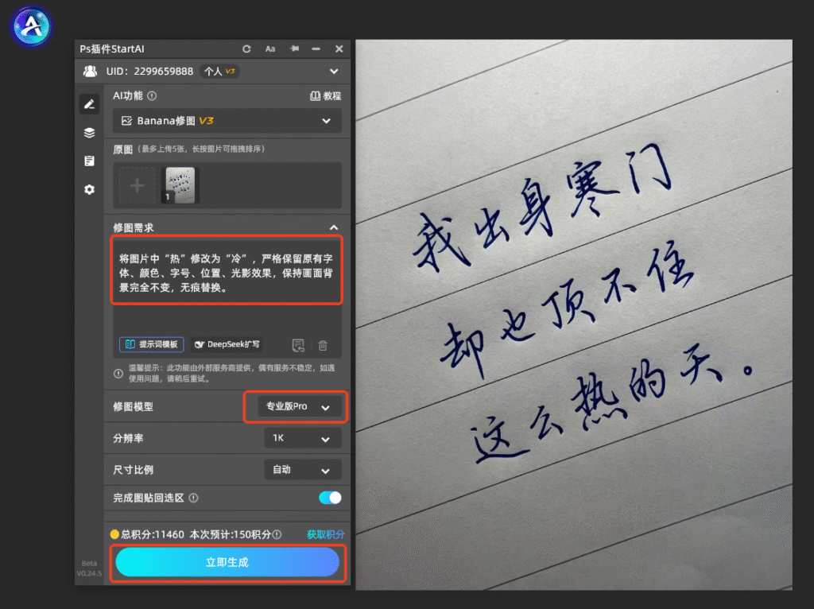Viewport: 814px width, 609px height.
Task: Click the plus box to add image
Action: pos(137,185)
